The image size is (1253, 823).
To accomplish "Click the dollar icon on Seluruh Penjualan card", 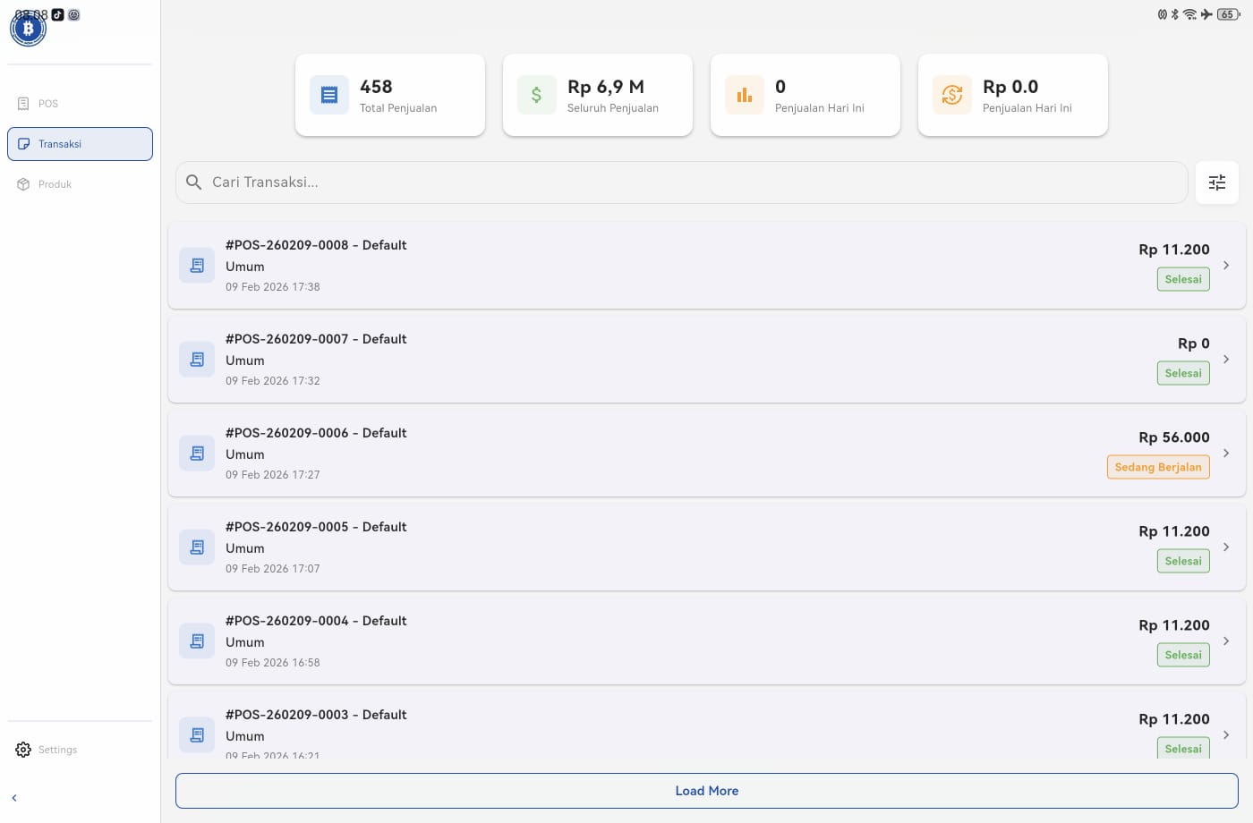I will (x=537, y=94).
